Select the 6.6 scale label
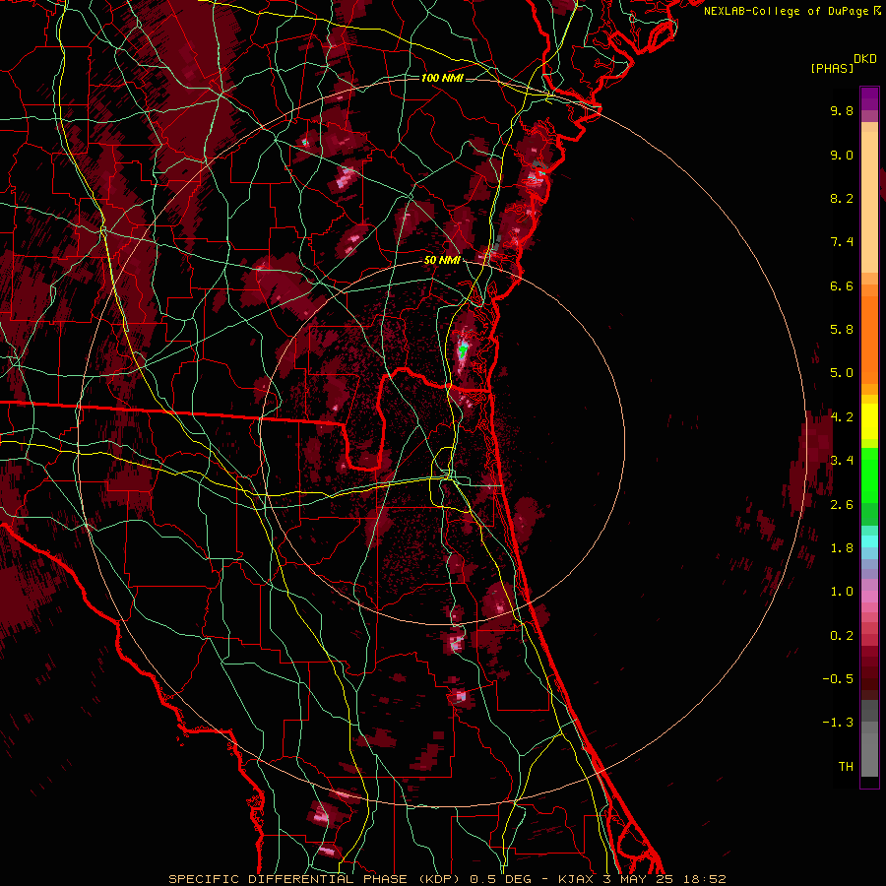The height and width of the screenshot is (886, 886). (842, 285)
